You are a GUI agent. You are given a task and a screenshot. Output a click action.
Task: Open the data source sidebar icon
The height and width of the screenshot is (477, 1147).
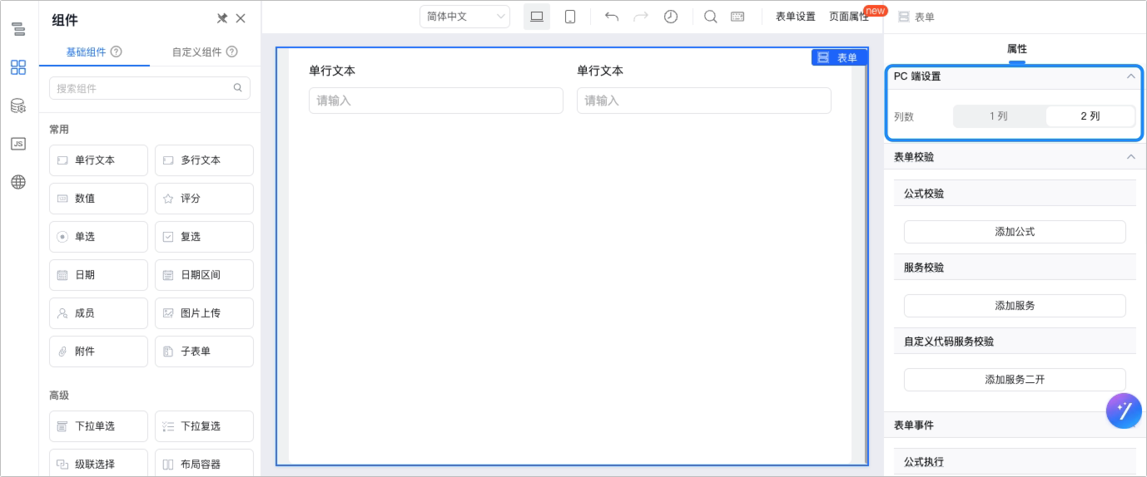coord(18,106)
